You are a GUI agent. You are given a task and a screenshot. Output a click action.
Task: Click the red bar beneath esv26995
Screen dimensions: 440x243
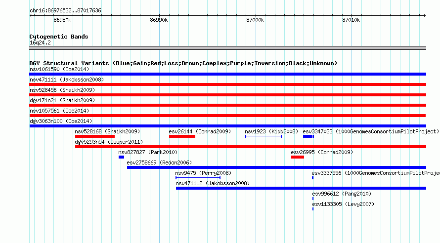298,157
